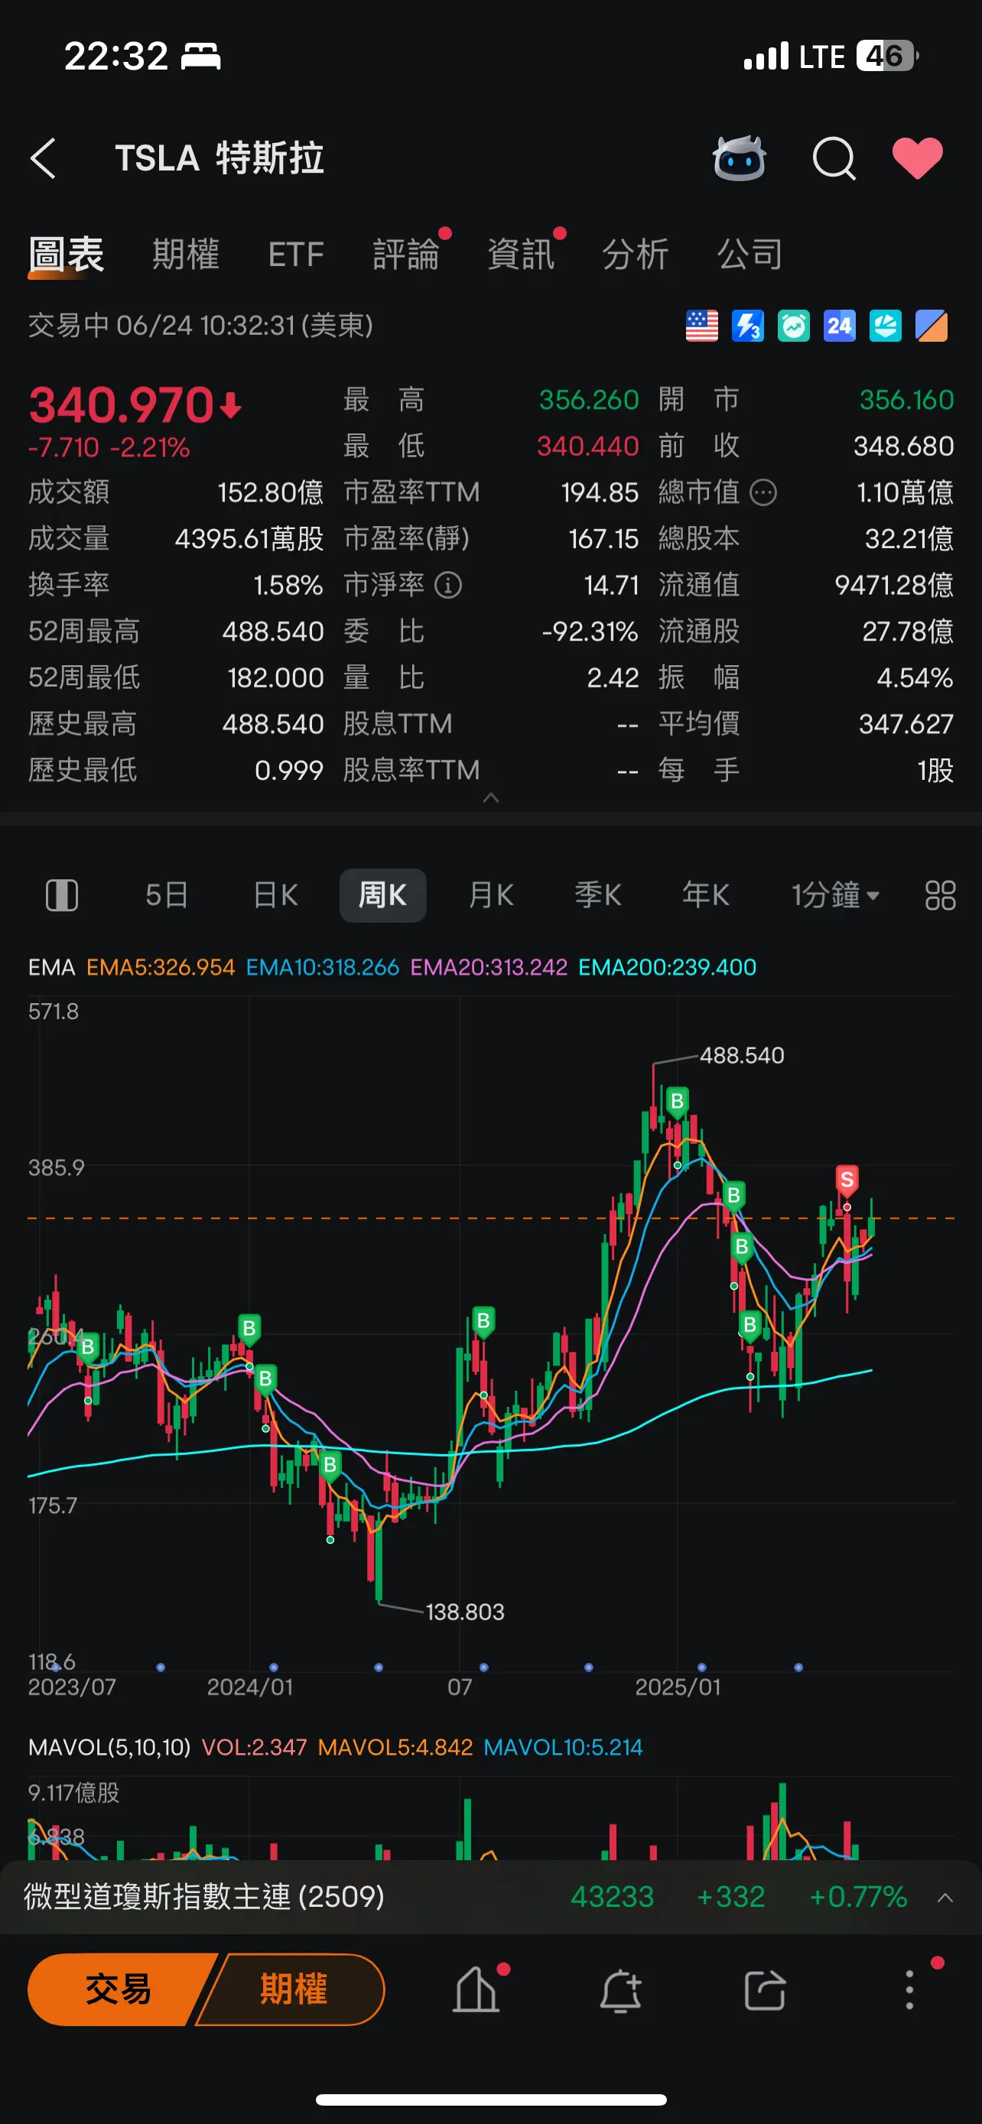
Task: Tap the EMA10:318.266 indicator label
Action: 323,967
